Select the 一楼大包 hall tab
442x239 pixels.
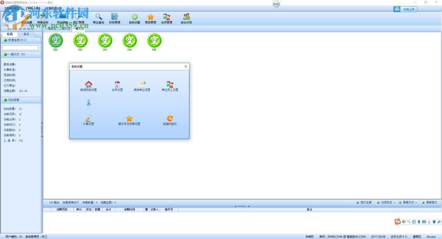(x=51, y=29)
